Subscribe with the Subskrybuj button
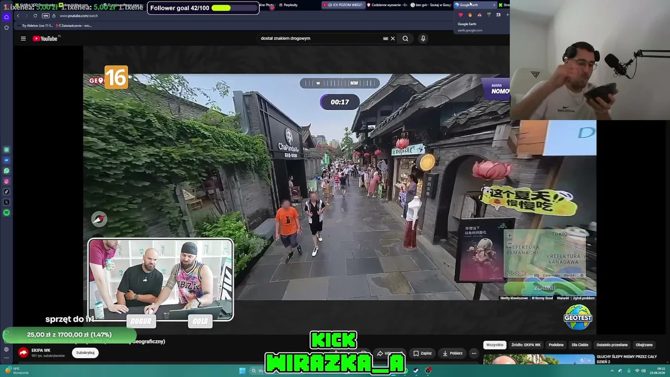This screenshot has height=377, width=670. pos(85,353)
